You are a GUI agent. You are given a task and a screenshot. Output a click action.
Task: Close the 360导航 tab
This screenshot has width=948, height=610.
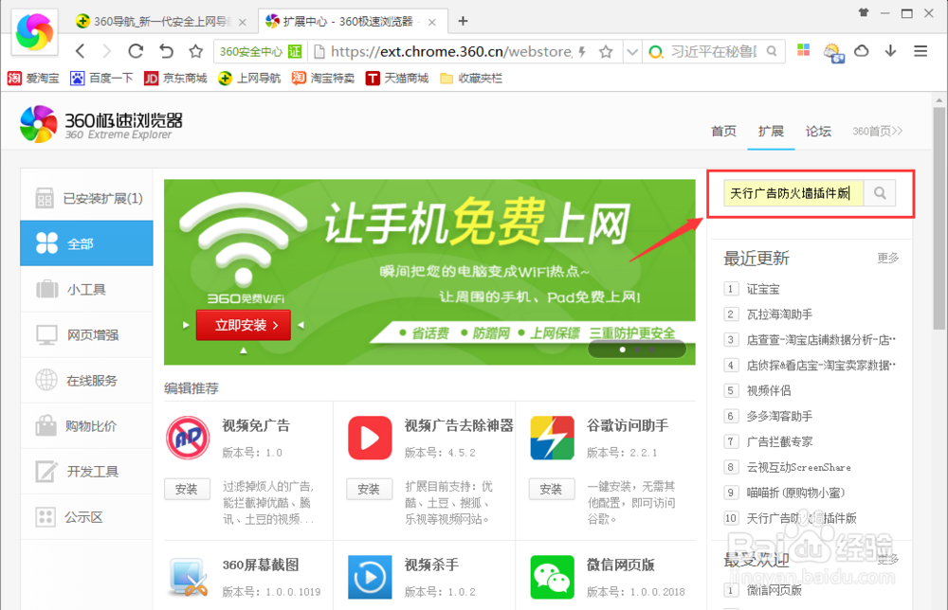[x=243, y=22]
